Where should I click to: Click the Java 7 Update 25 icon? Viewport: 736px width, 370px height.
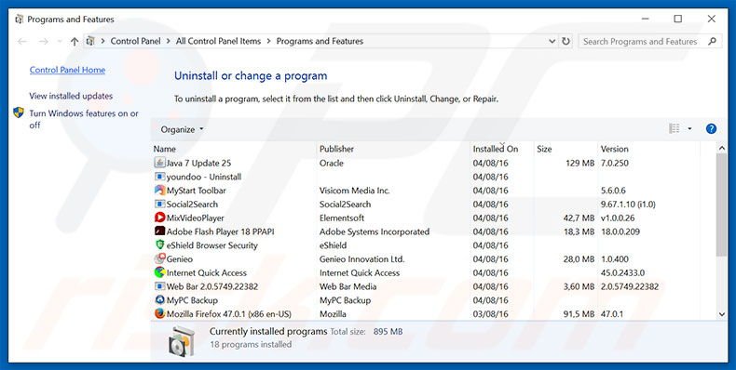(x=159, y=163)
